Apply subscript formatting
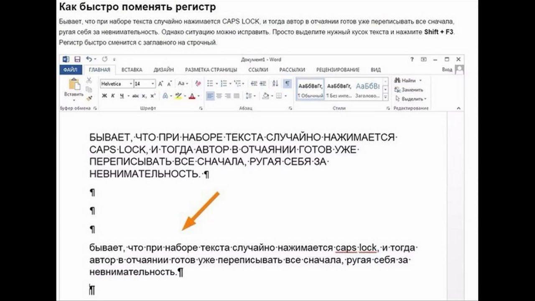The image size is (535, 301). click(x=144, y=96)
